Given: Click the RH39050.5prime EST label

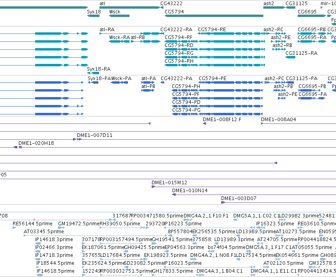Looking at the screenshot, I should (x=120, y=224).
